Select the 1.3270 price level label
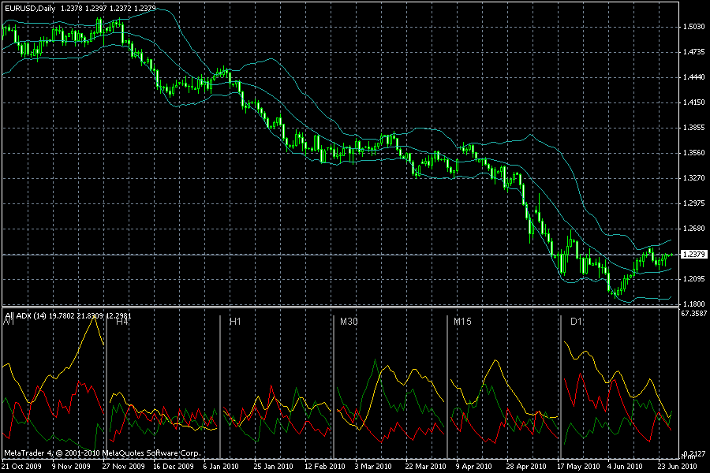Image resolution: width=710 pixels, height=473 pixels. coord(693,178)
